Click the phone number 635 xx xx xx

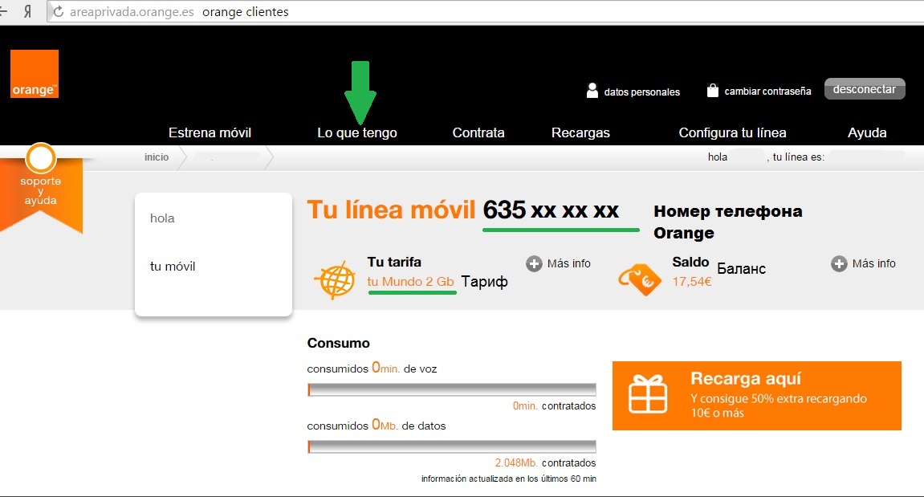coord(551,210)
